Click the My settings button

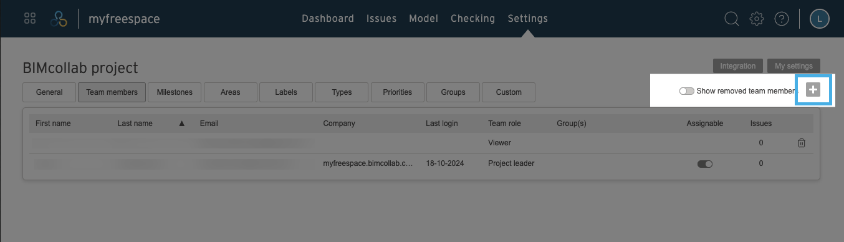click(x=794, y=65)
